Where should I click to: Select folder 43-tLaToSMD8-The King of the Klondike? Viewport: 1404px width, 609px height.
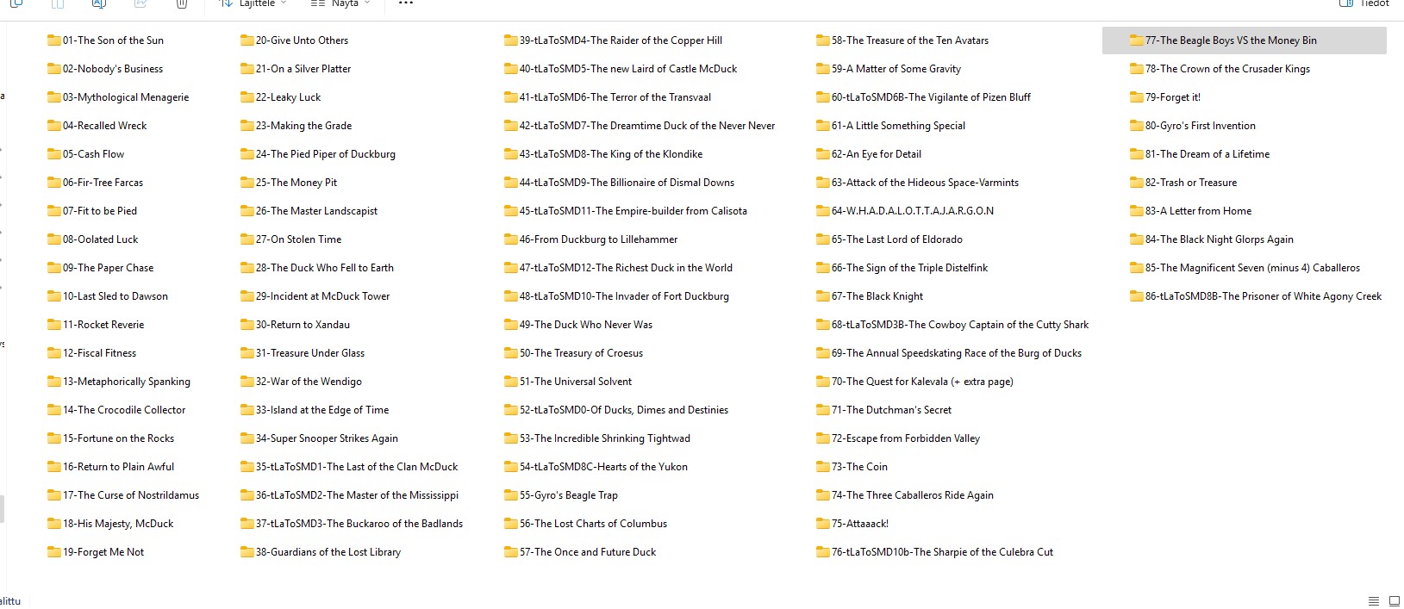(603, 154)
